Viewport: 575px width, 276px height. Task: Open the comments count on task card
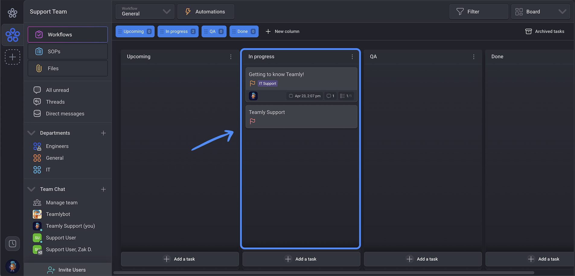coord(331,96)
